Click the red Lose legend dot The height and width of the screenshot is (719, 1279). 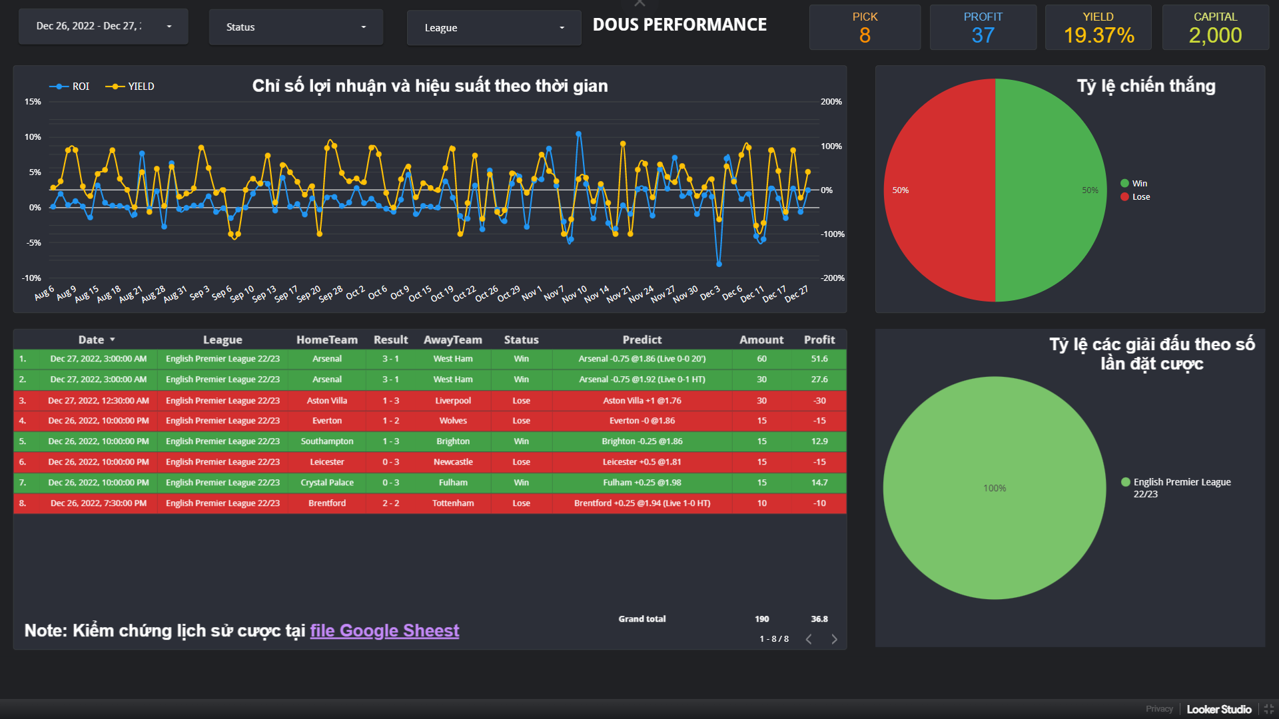(1124, 196)
